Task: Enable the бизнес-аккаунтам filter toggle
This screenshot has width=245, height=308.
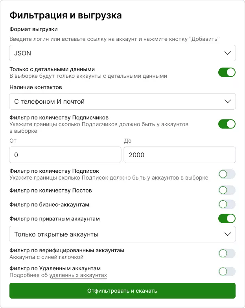Action: pos(227,204)
